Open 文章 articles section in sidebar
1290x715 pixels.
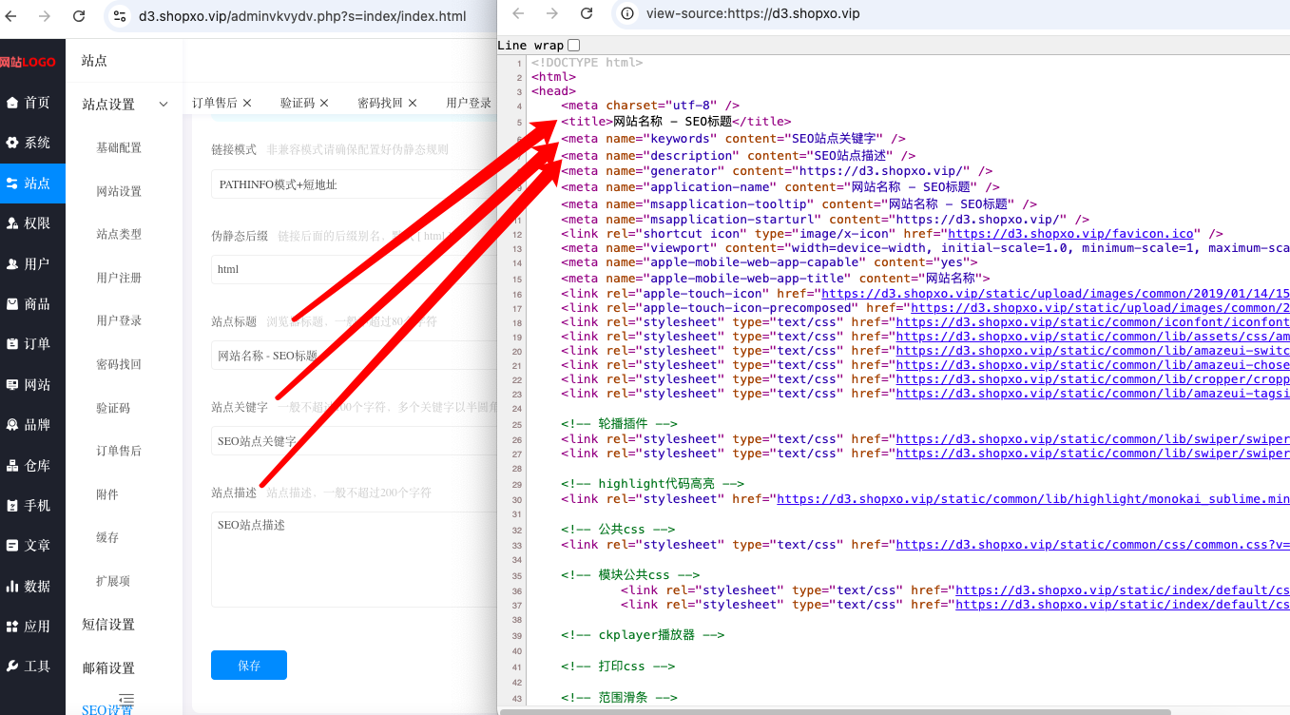tap(32, 546)
